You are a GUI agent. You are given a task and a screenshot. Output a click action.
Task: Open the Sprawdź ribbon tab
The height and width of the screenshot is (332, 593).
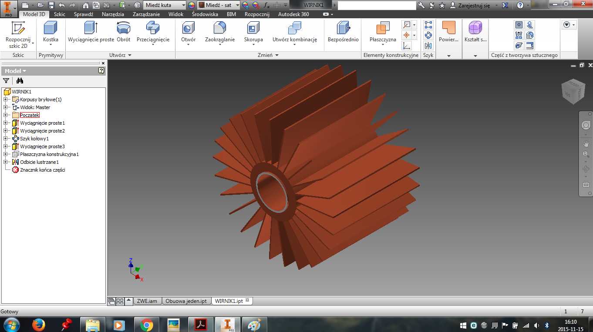(84, 14)
